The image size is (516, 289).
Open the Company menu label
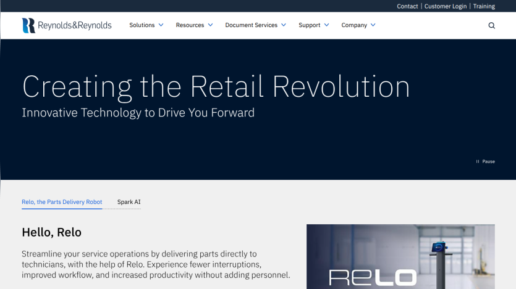(x=354, y=25)
